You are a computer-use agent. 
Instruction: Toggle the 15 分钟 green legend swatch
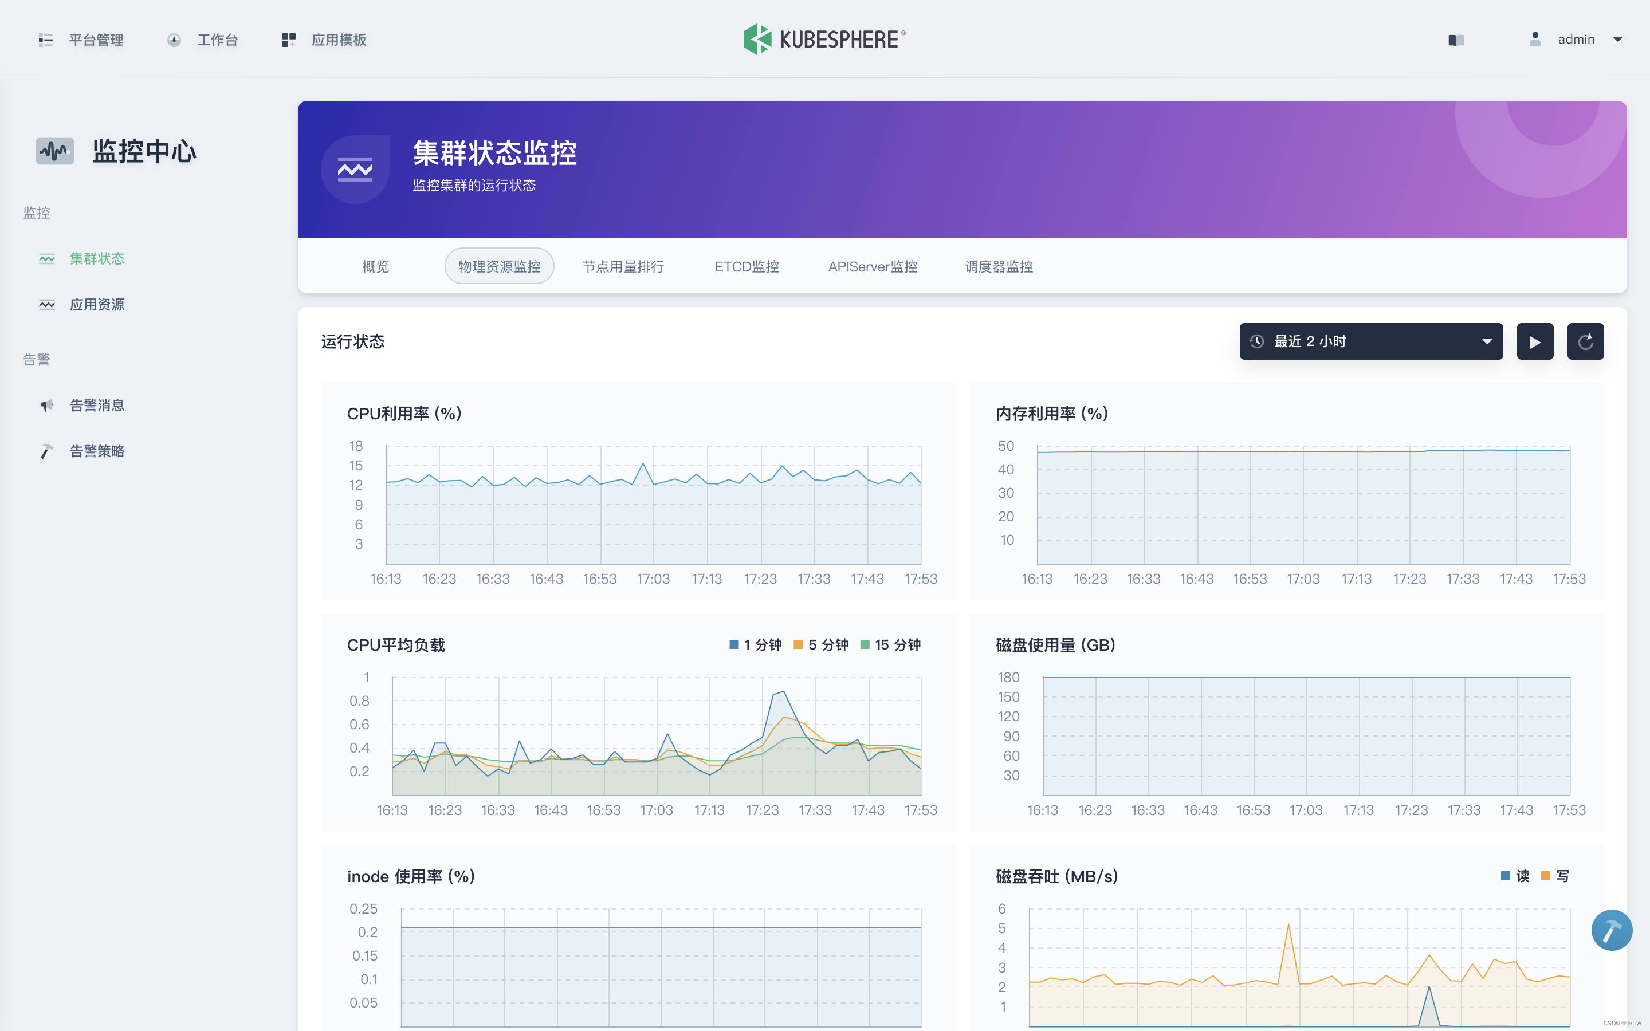865,644
